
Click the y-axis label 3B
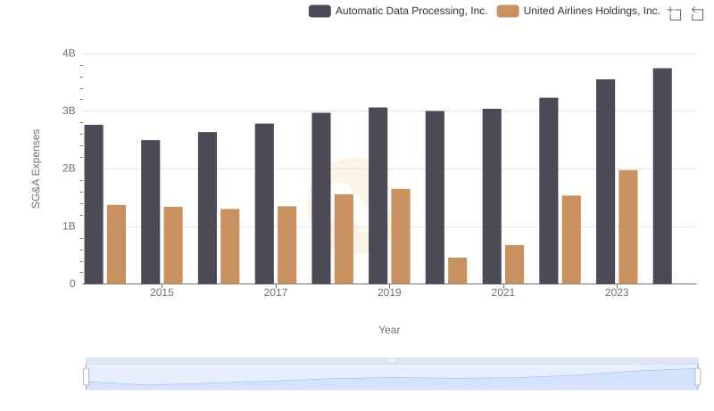(x=69, y=111)
